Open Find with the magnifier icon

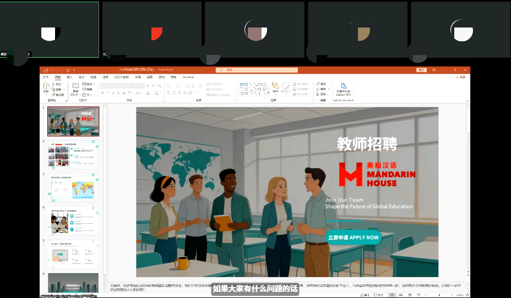(321, 84)
